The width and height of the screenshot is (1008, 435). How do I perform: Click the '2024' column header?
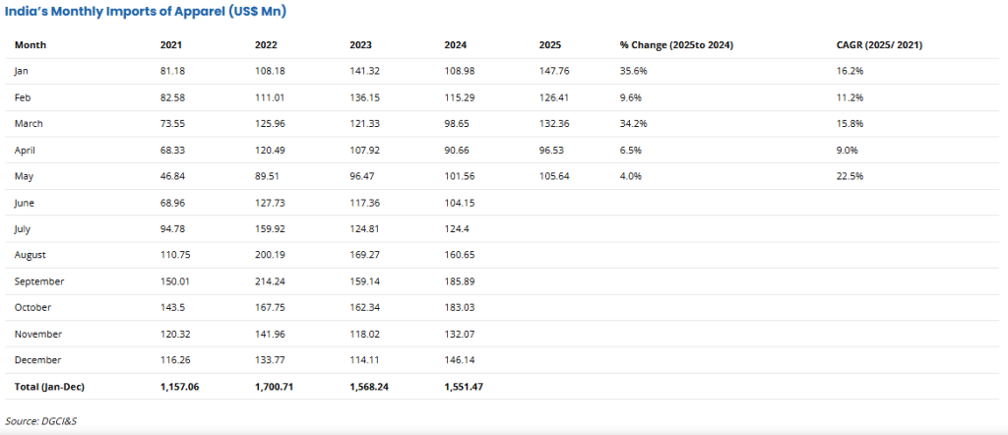[x=456, y=45]
